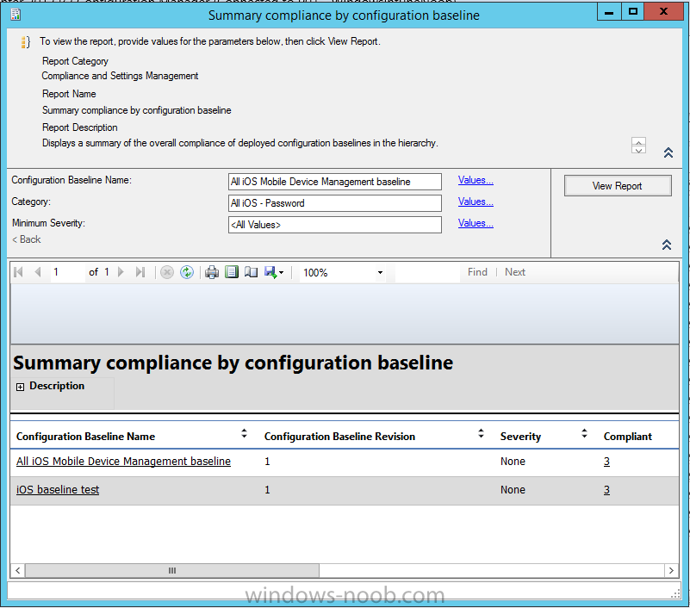Viewport: 690px width, 608px height.
Task: Open All iOS Mobile Device Management baseline link
Action: point(124,461)
